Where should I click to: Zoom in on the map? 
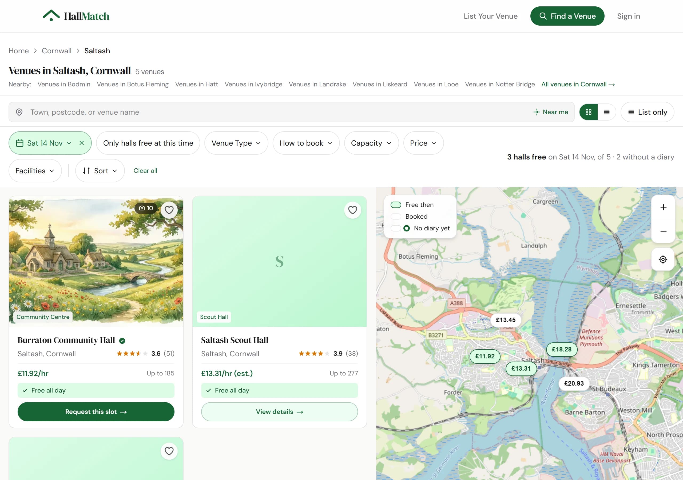pyautogui.click(x=663, y=207)
